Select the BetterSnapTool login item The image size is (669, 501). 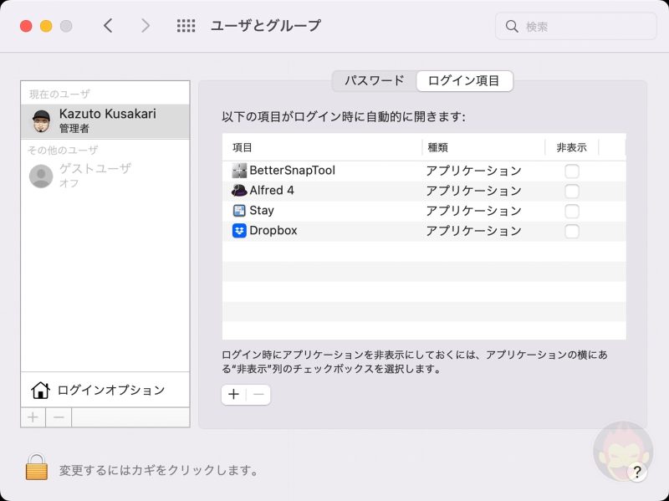pos(292,171)
